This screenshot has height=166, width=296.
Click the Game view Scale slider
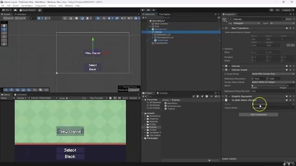pyautogui.click(x=73, y=98)
